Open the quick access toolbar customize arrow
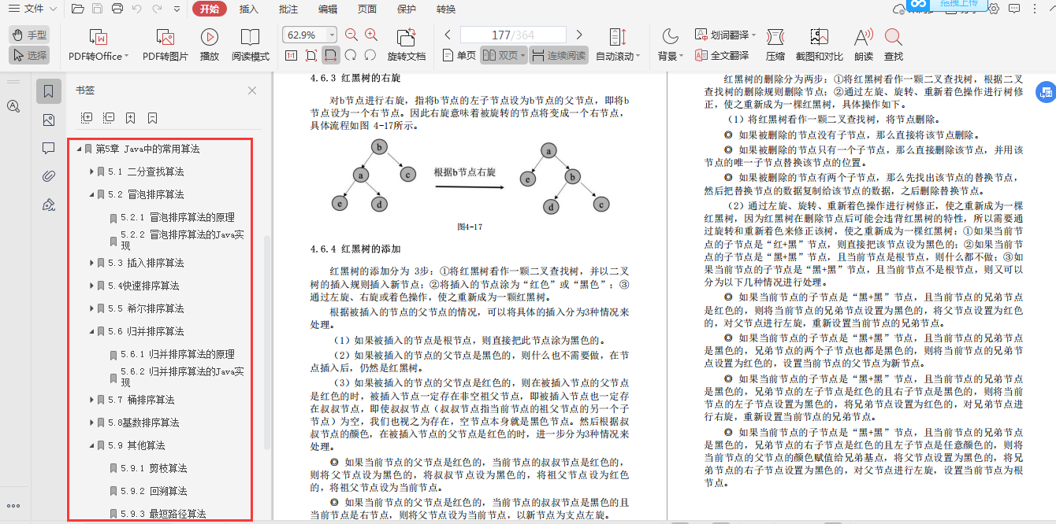Image resolution: width=1056 pixels, height=524 pixels. 177,9
